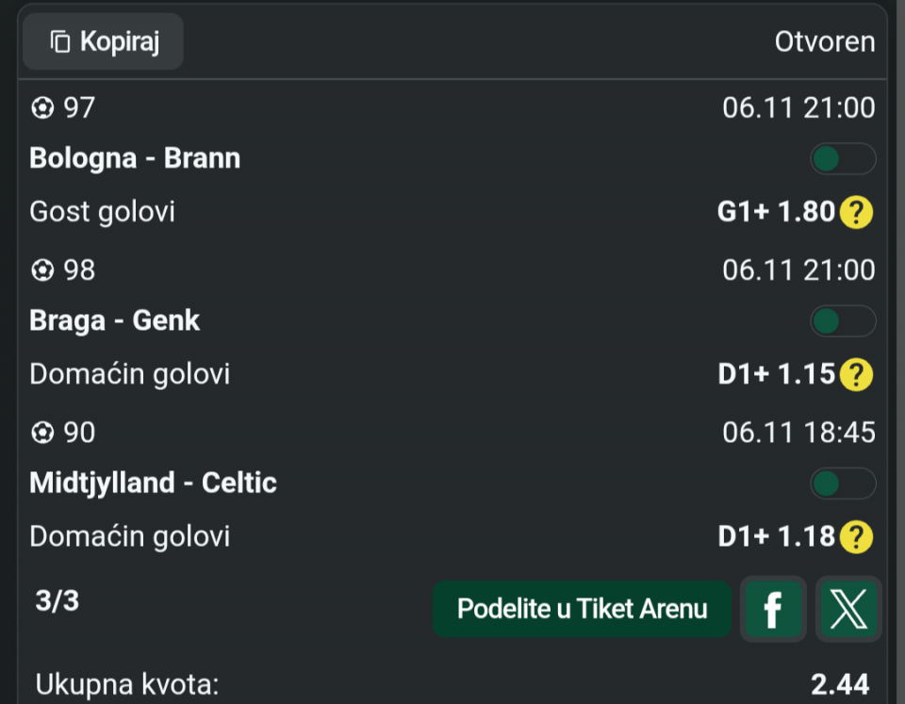Open help for the D1+ 1.18 odds
The width and height of the screenshot is (905, 704).
[x=856, y=537]
